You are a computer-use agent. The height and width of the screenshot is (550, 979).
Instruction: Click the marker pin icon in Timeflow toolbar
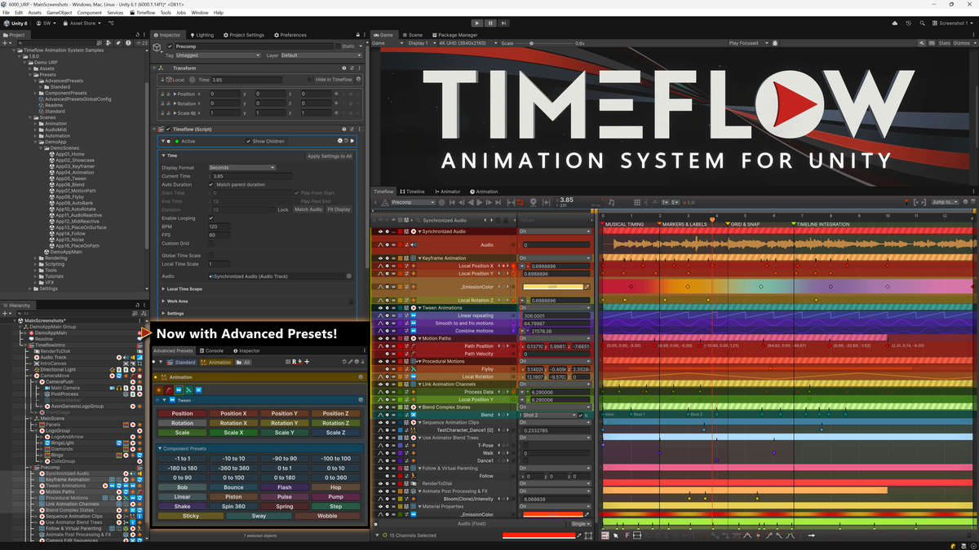click(x=533, y=202)
